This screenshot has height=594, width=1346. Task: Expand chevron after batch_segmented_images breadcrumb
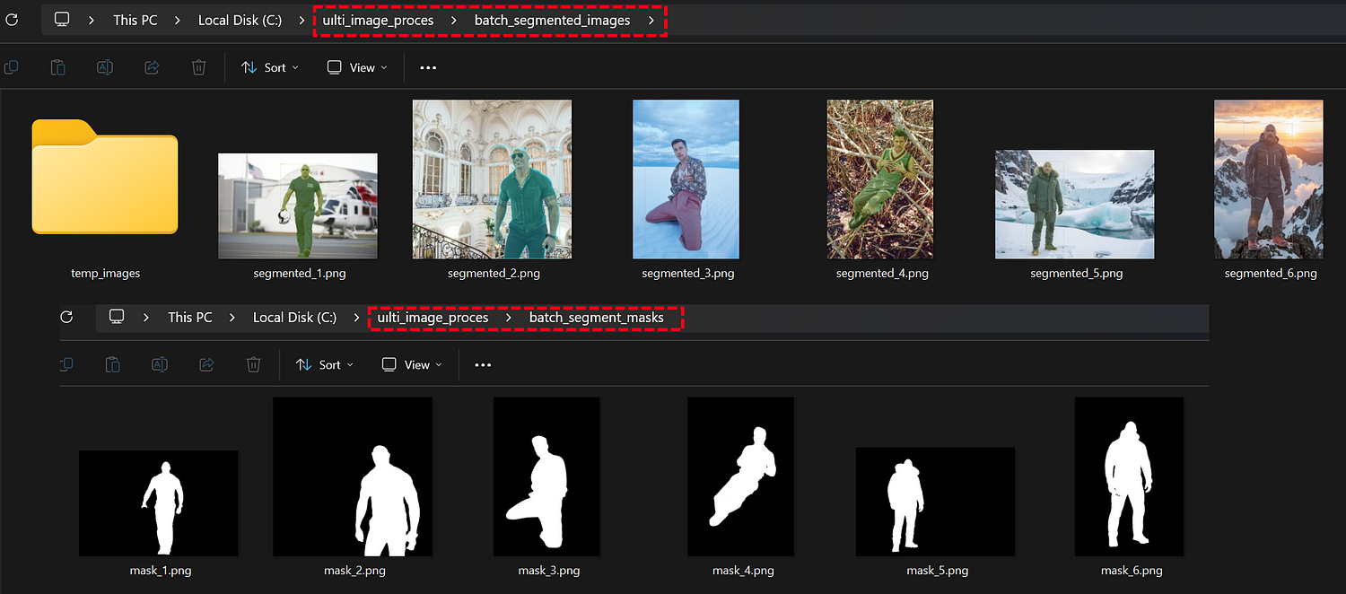pyautogui.click(x=651, y=20)
